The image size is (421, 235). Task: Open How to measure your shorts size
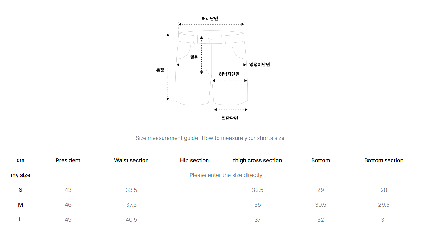(x=243, y=138)
